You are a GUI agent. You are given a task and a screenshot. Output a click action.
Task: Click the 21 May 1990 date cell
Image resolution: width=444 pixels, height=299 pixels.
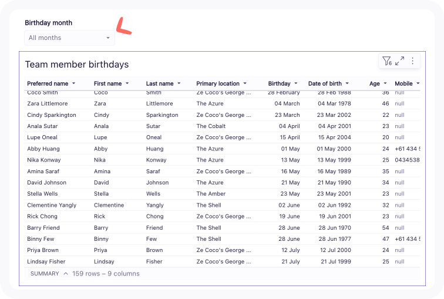click(334, 183)
